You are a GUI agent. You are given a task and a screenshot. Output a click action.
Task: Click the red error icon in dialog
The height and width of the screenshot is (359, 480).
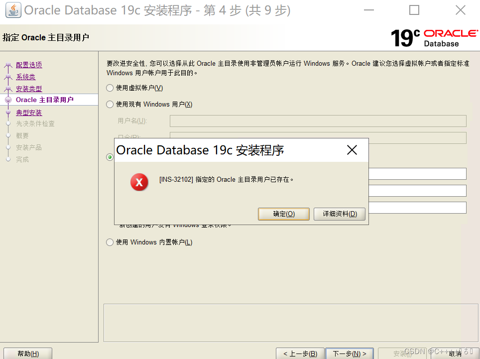[x=139, y=182]
